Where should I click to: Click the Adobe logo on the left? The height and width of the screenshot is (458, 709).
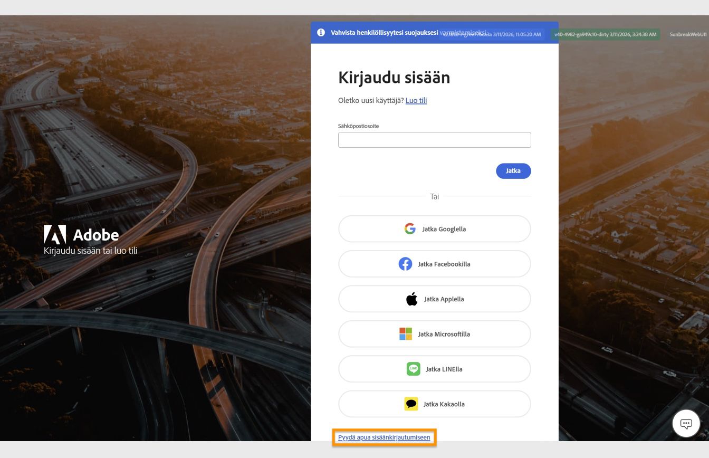[x=55, y=234]
